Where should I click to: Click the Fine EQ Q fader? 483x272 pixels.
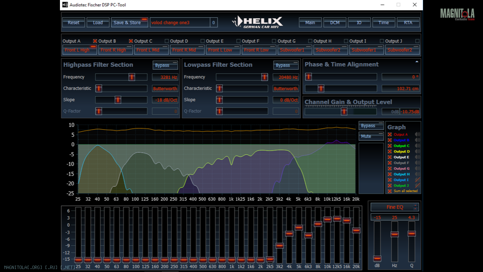point(412,233)
